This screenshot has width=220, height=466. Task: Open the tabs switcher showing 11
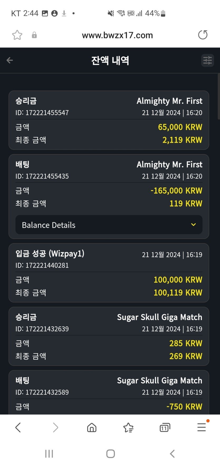[x=165, y=427]
